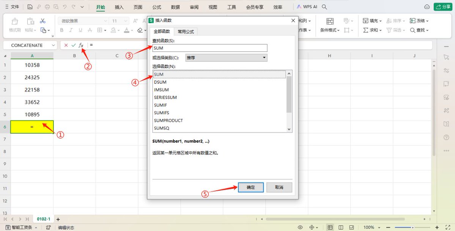Toggle Strikethrough formatting
This screenshot has width=455, height=231.
click(90, 30)
